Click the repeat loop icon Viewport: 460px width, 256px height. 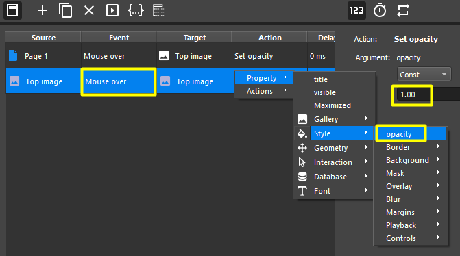(403, 10)
